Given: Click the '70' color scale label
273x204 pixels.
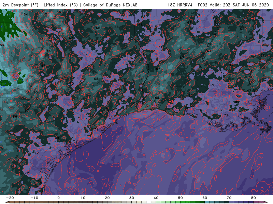Looking at the screenshot, I should click(x=229, y=198).
